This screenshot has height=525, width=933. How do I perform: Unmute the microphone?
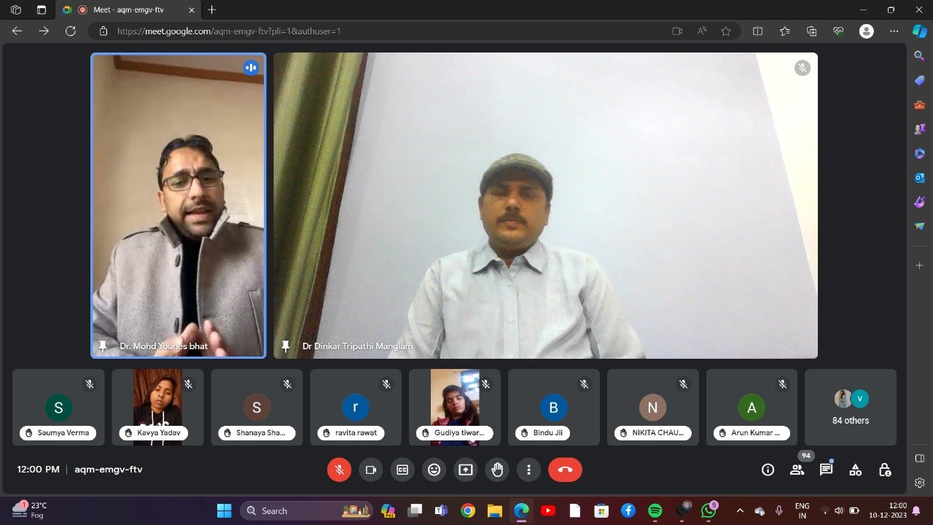click(339, 470)
